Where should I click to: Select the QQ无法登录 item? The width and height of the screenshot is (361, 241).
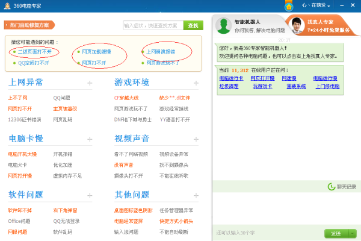(67, 221)
